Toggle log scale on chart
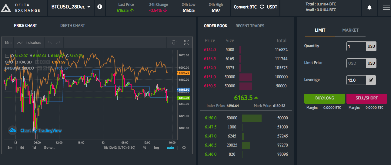Image resolution: width=391 pixels, height=165 pixels. point(156,147)
